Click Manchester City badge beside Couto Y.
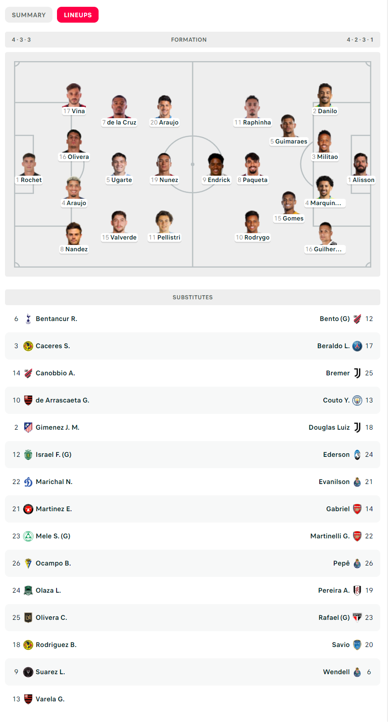The height and width of the screenshot is (724, 388). 357,400
